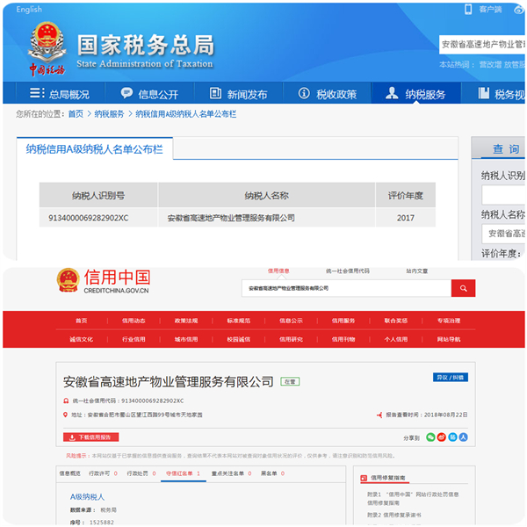Screen dimensions: 527x527
Task: Open the 信息公开 menu item
Action: tap(149, 94)
